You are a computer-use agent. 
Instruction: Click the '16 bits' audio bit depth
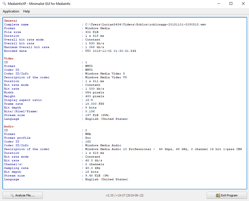(92, 172)
